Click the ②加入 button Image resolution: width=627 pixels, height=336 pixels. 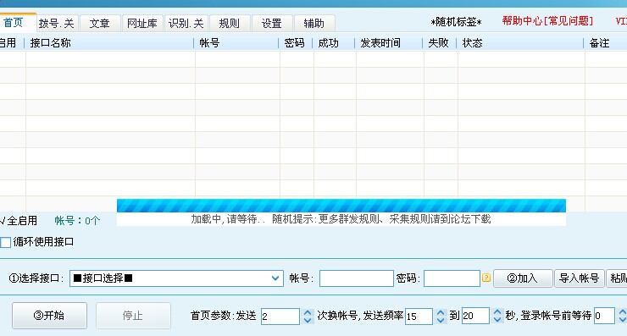point(523,278)
